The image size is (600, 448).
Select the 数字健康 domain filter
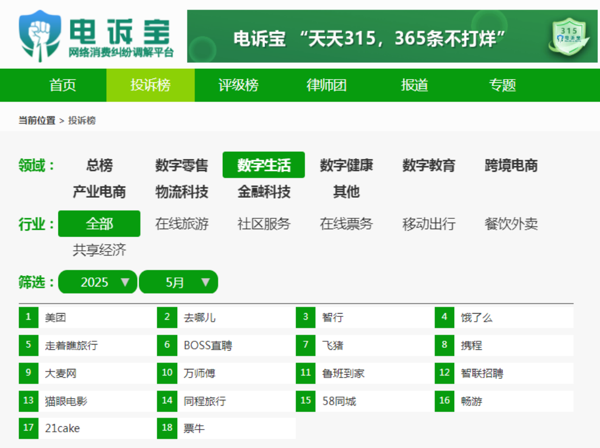[x=346, y=165]
